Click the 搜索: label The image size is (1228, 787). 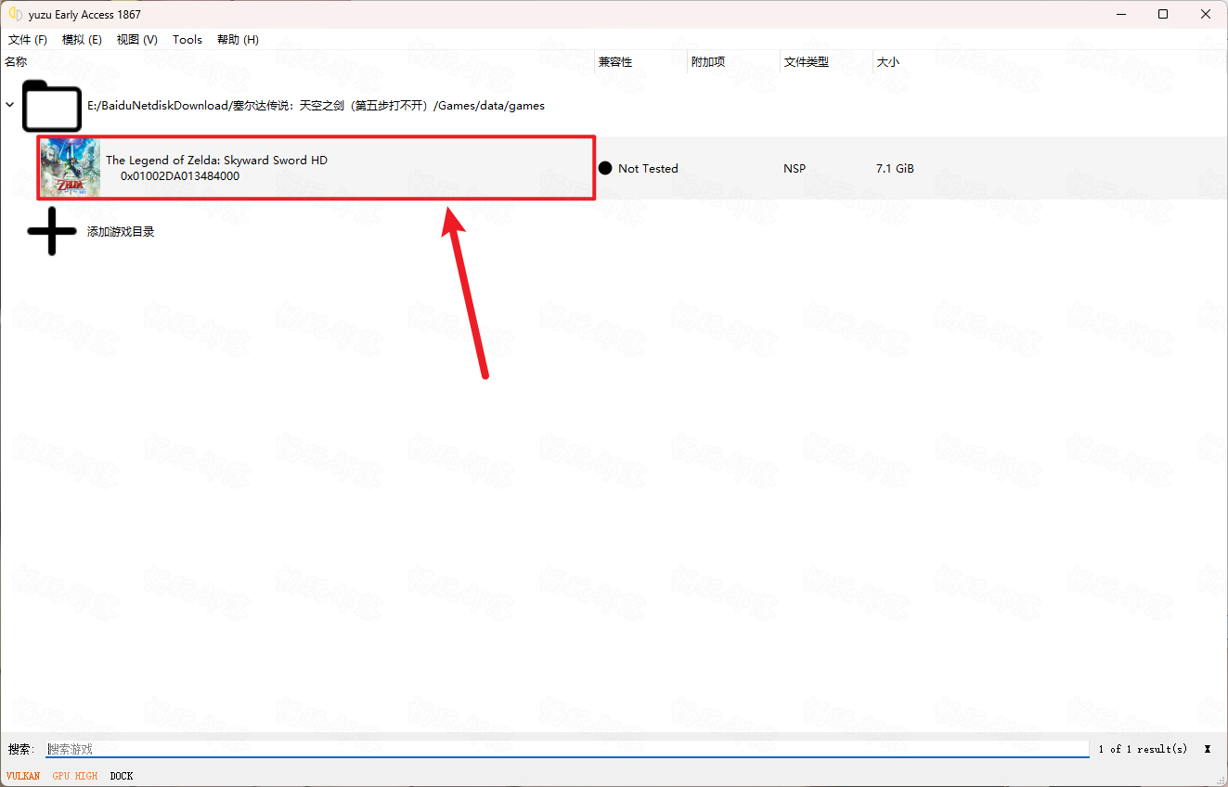tap(22, 749)
